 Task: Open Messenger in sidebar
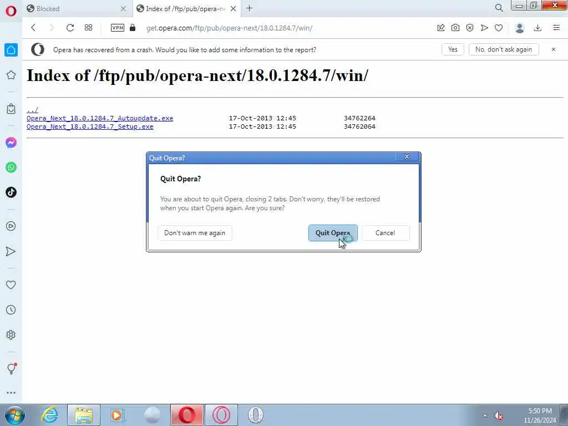11,143
